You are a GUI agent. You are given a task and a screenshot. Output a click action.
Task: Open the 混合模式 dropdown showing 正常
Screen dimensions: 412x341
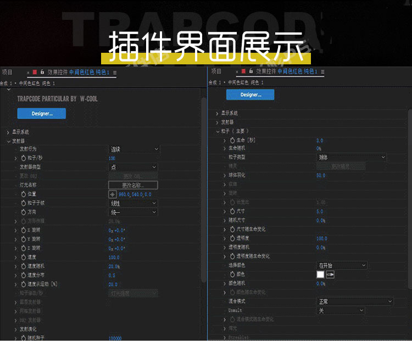pos(355,301)
